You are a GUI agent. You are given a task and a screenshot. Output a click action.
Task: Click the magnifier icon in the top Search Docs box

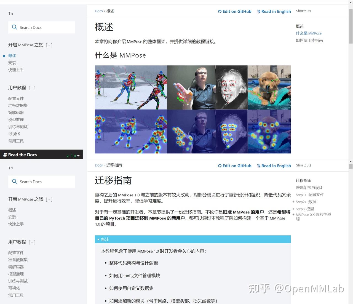[14, 27]
